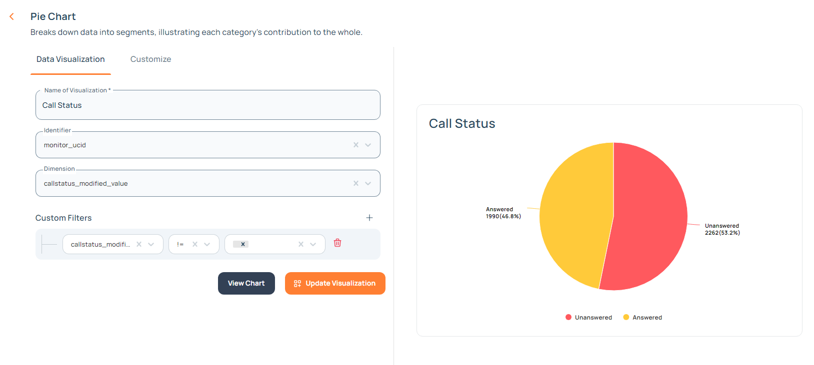The image size is (814, 365).
Task: Clear the Identifier field selection
Action: pos(356,145)
